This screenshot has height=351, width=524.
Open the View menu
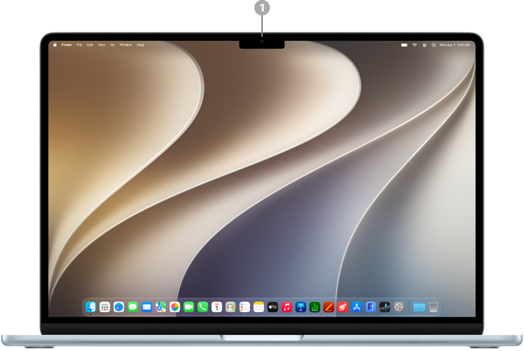(102, 45)
